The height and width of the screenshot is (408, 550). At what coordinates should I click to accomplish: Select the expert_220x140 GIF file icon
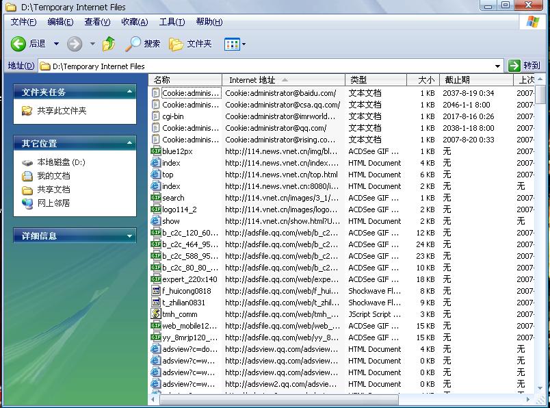tap(156, 279)
